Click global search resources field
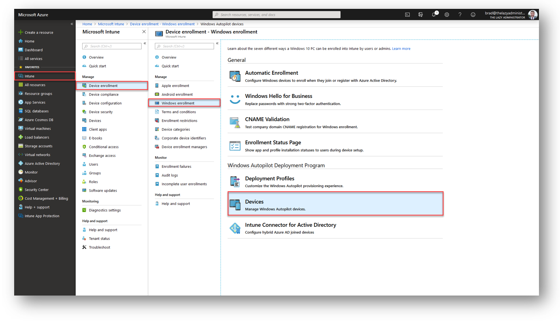The width and height of the screenshot is (560, 321). click(x=277, y=15)
